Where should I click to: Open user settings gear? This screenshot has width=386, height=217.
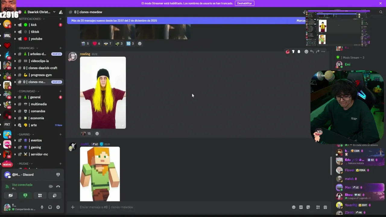point(58,207)
